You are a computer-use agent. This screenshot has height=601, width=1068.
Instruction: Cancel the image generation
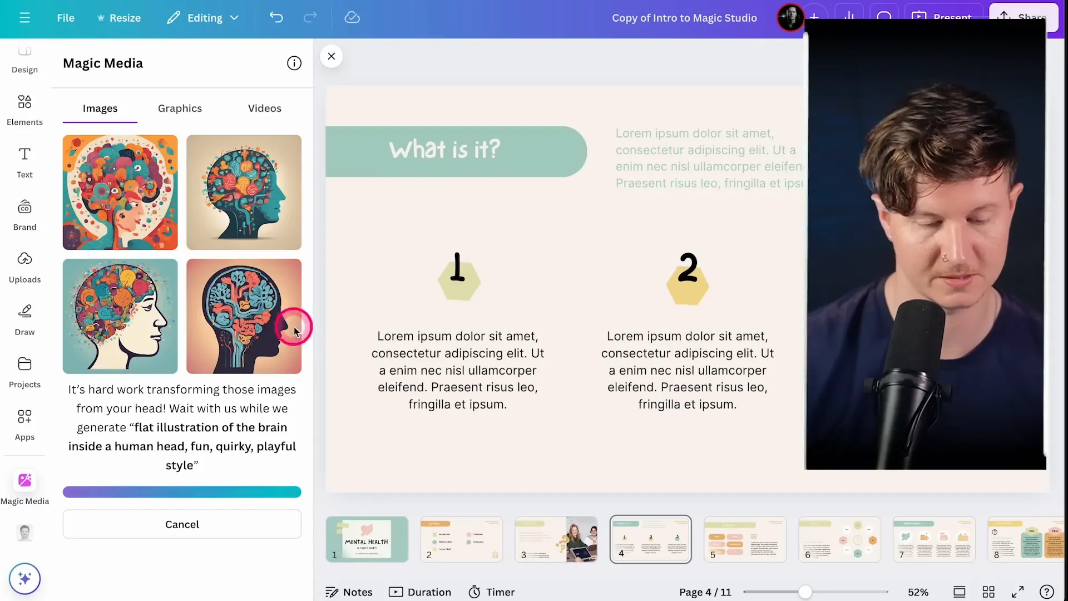[x=182, y=524]
